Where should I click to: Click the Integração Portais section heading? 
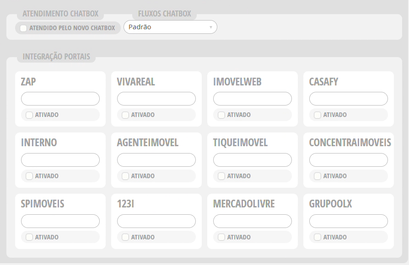point(56,57)
